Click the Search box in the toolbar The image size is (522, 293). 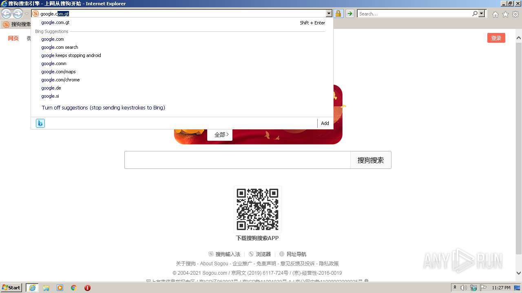click(414, 14)
